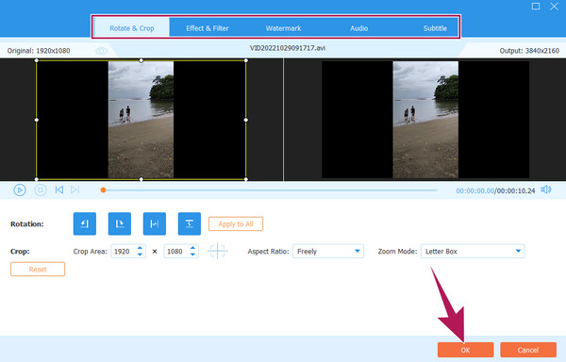Click right-middle crop edge handle

(246, 120)
